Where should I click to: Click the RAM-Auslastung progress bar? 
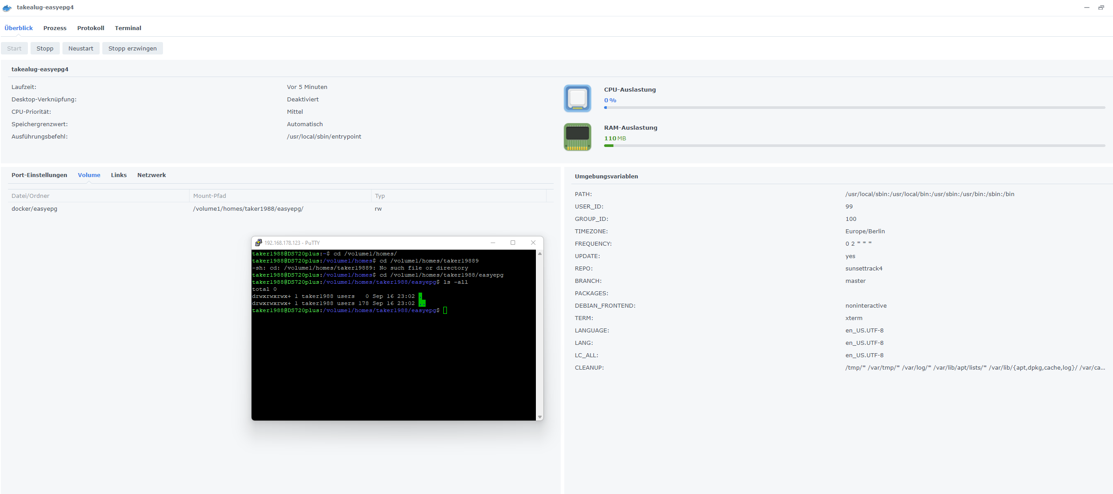coord(854,146)
